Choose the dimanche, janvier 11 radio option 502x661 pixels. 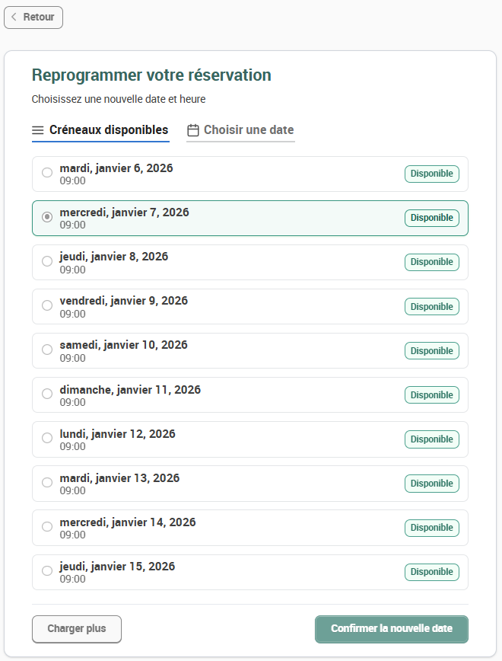[x=47, y=394]
